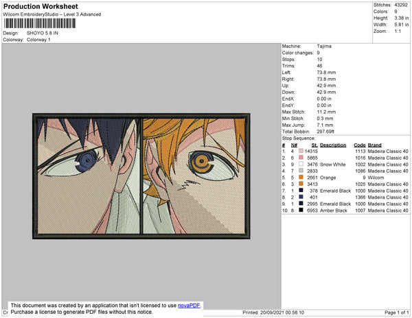This screenshot has width=412, height=318.
Task: Click the EndX label
Action: [288, 99]
